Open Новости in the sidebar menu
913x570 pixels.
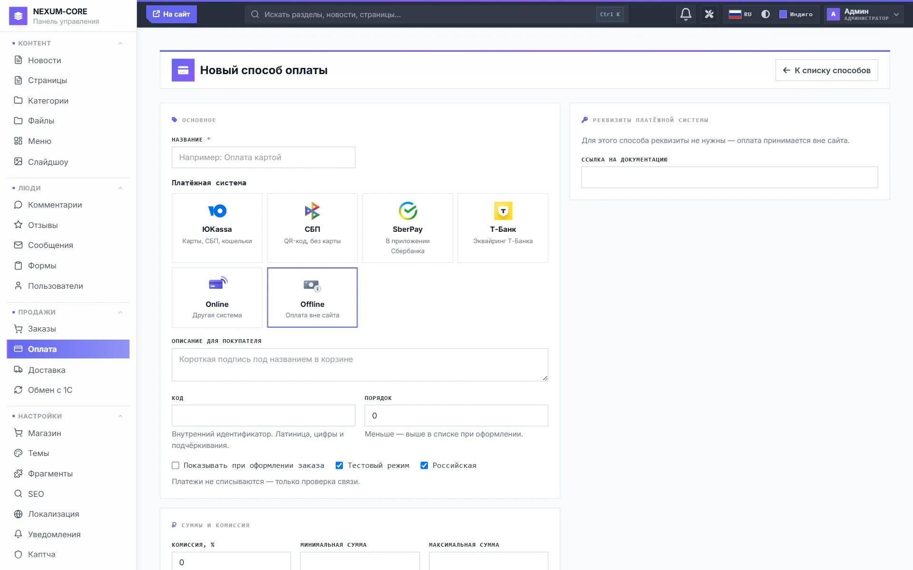(68, 60)
